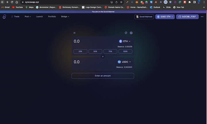Bookmark this page with the star icon
This screenshot has width=207, height=124.
121,2
